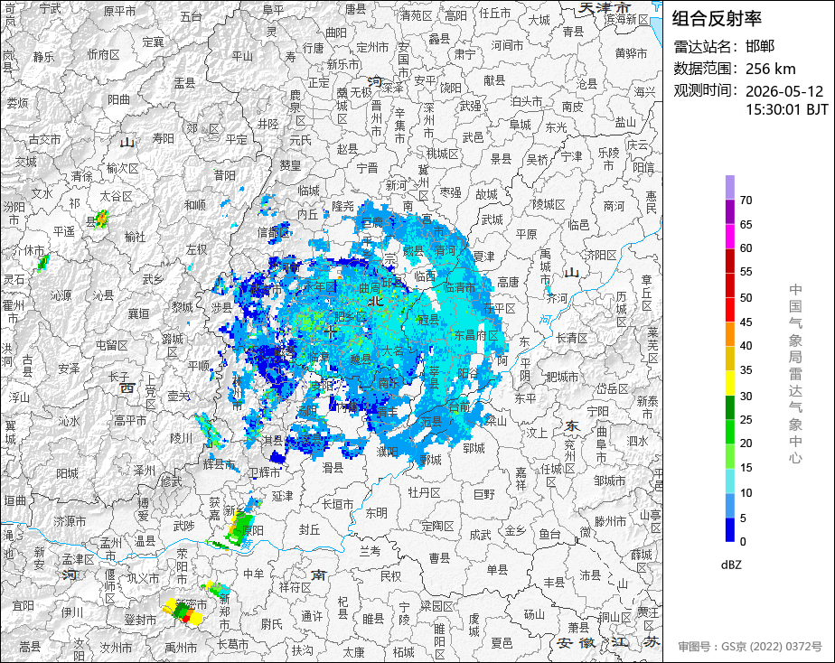Click the data range value '256 km'
This screenshot has height=663, width=835.
[x=771, y=69]
